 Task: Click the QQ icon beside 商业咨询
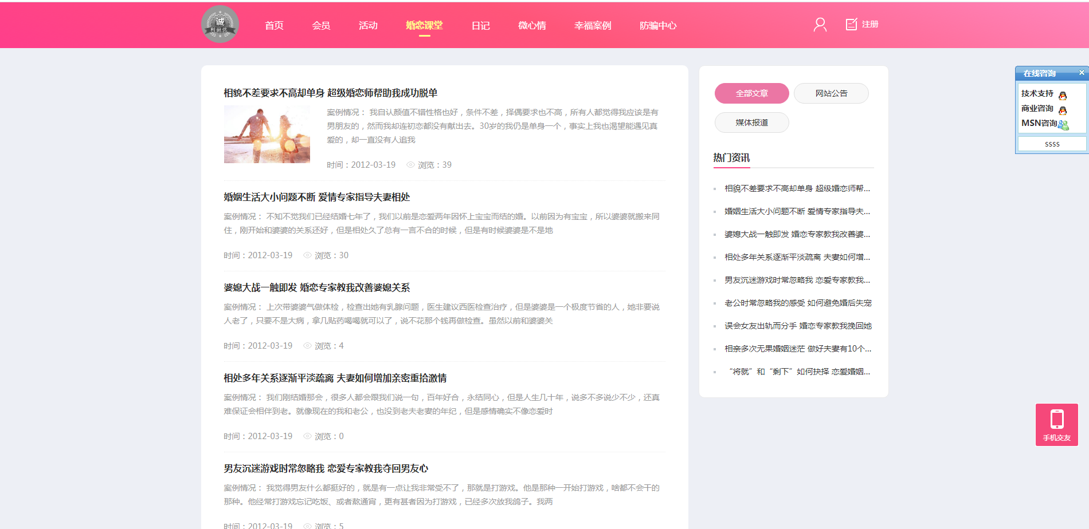pos(1063,110)
